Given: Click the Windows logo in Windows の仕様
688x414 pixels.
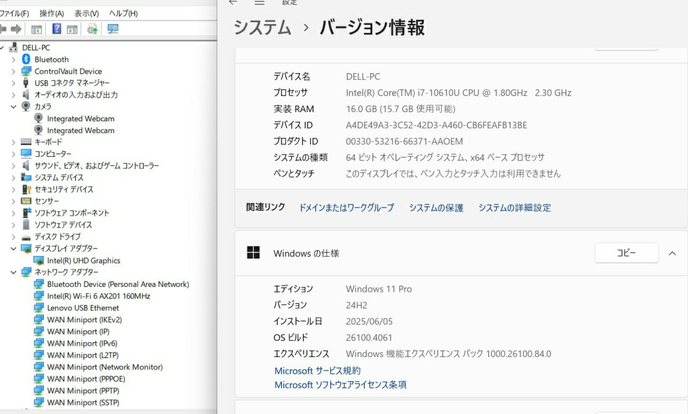Looking at the screenshot, I should click(253, 253).
